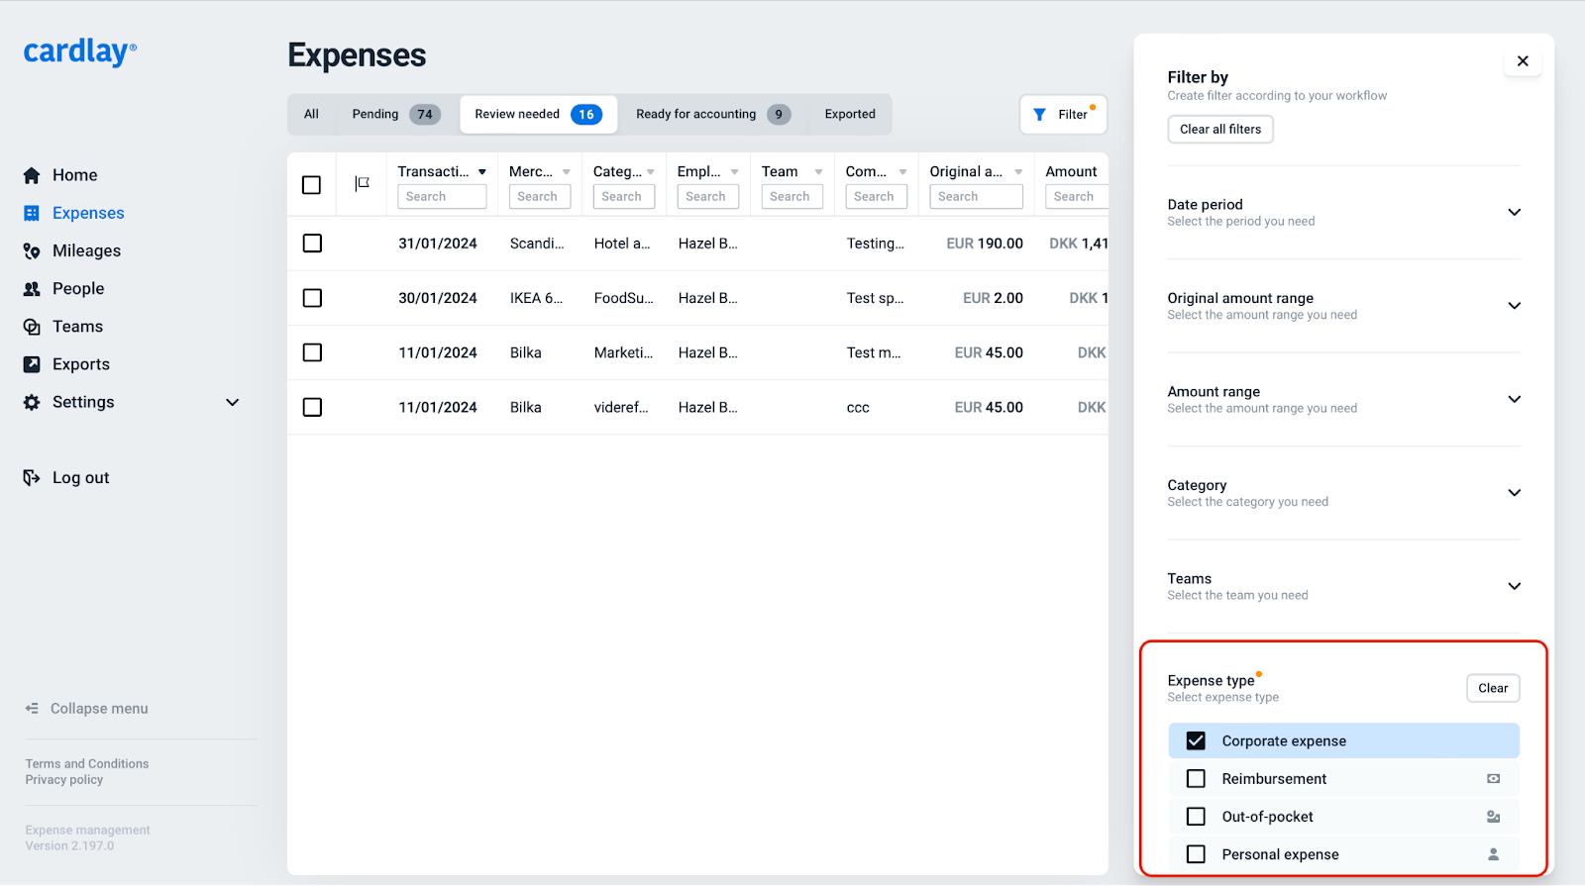
Task: Click the Log out icon
Action: pyautogui.click(x=32, y=478)
